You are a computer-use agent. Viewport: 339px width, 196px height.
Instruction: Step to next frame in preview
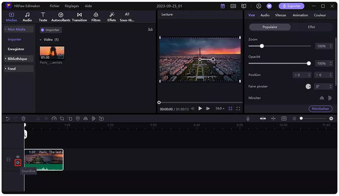click(x=208, y=109)
